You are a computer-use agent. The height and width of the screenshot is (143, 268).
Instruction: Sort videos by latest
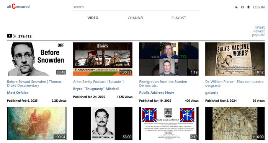(260, 27)
